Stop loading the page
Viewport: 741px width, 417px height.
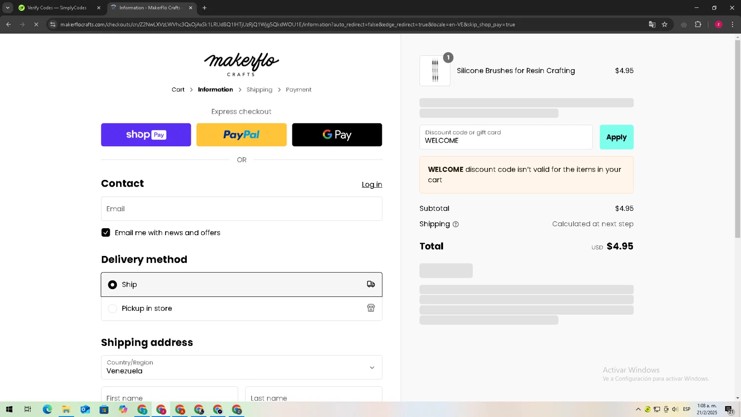coord(36,24)
